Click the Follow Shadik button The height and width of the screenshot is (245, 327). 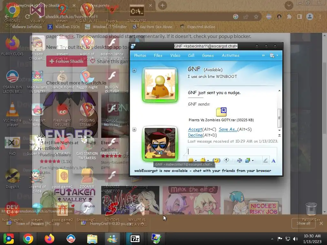pyautogui.click(x=67, y=61)
